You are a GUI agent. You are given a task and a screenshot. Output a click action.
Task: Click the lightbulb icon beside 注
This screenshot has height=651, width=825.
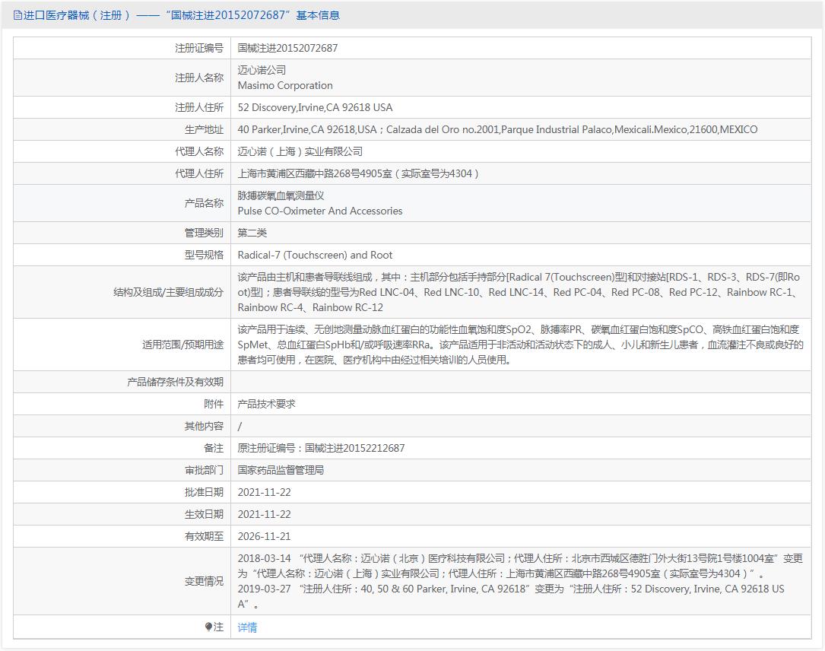click(x=208, y=627)
